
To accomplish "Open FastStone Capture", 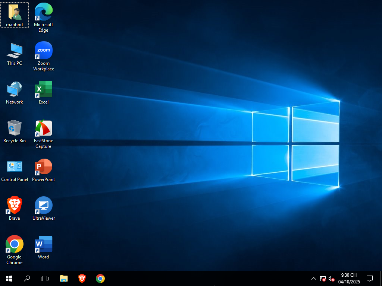I will (x=43, y=128).
